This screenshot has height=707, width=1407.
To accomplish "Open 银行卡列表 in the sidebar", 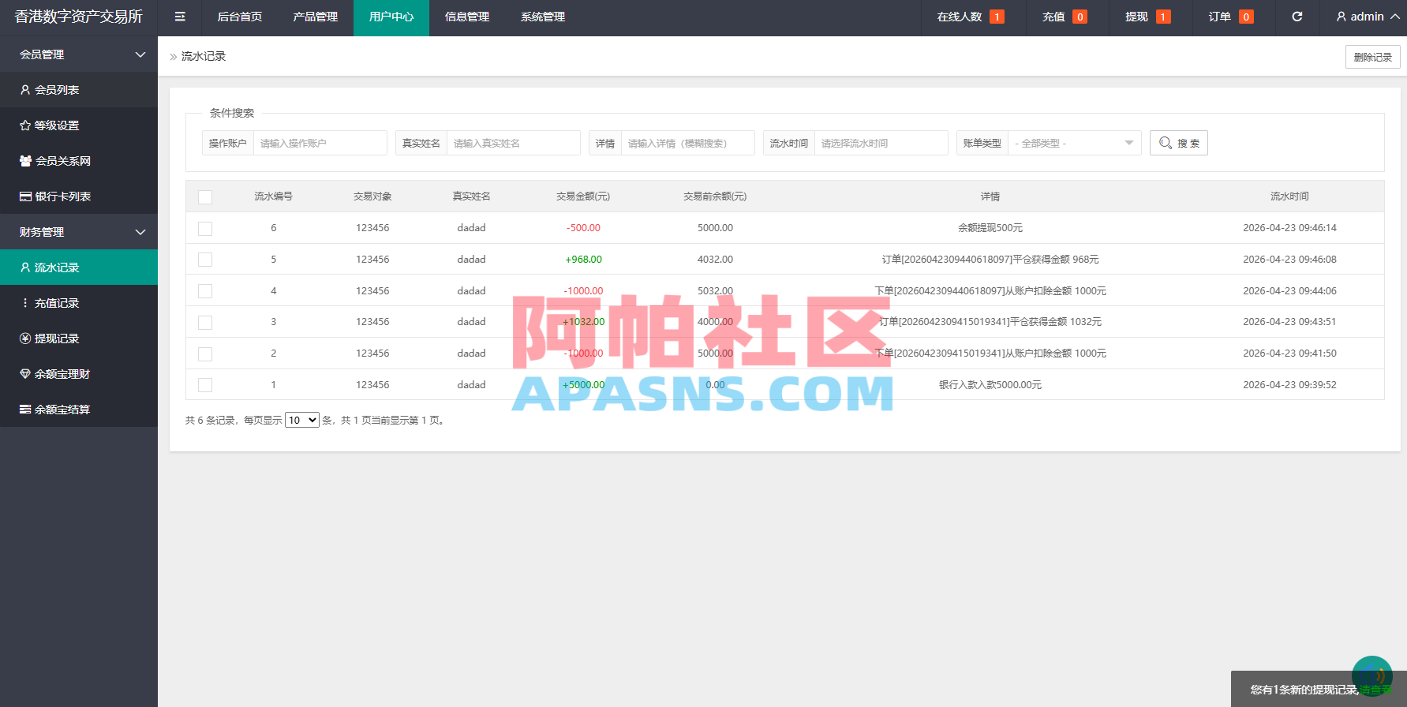I will pos(79,196).
